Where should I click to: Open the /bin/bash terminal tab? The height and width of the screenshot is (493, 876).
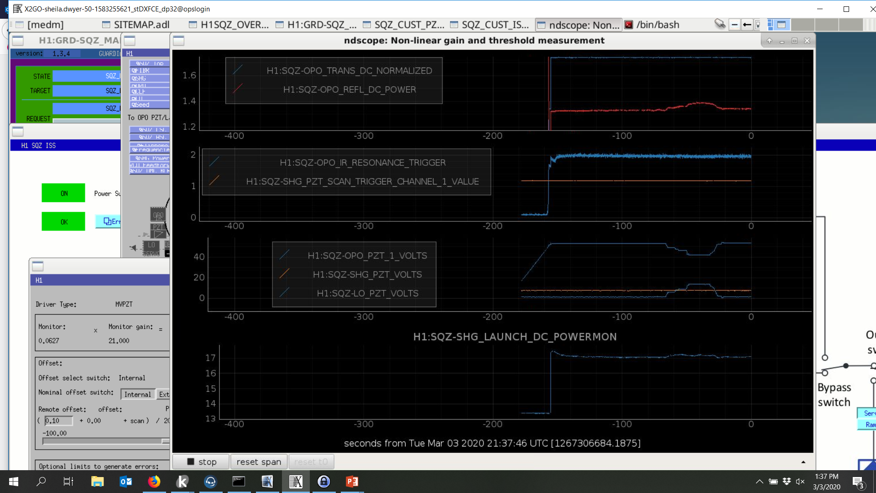pos(652,25)
